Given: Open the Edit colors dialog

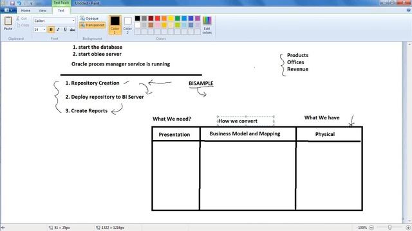Looking at the screenshot, I should [207, 25].
